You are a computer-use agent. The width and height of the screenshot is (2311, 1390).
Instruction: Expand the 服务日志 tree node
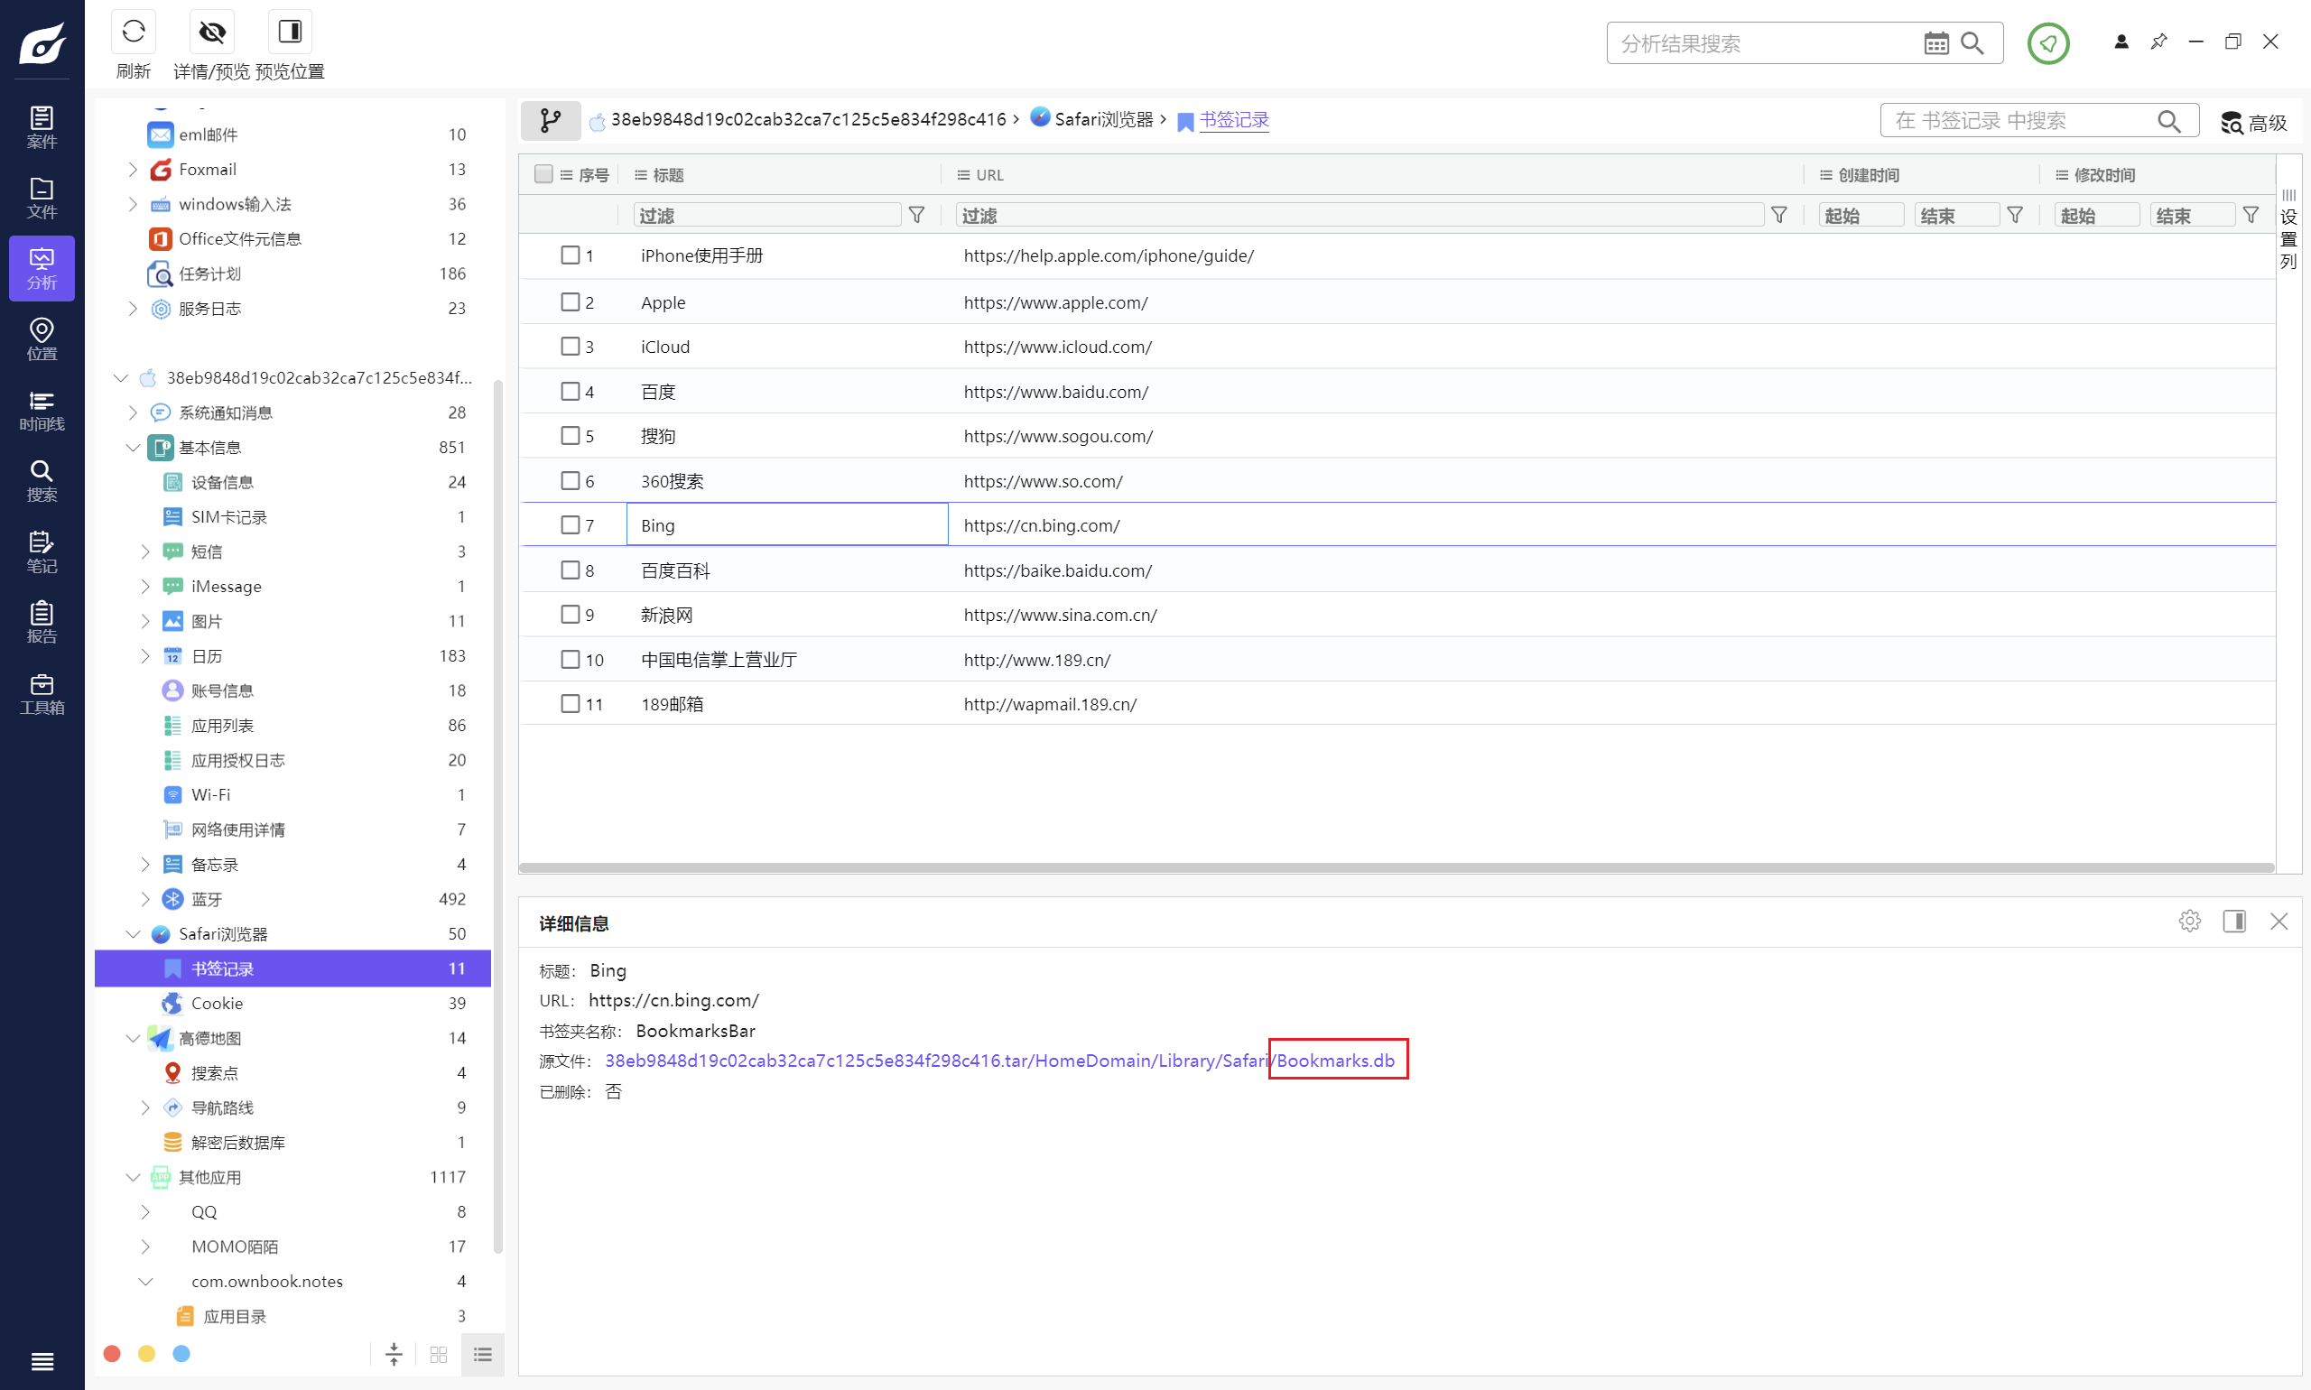tap(133, 308)
